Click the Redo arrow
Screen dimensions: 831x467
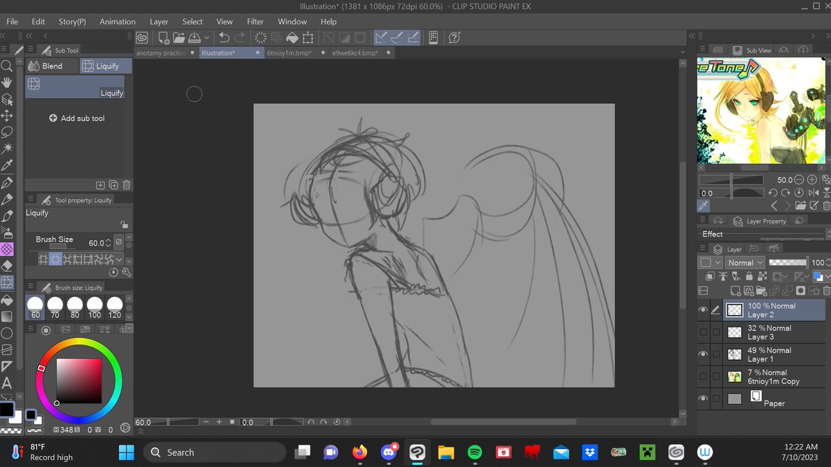tap(240, 37)
